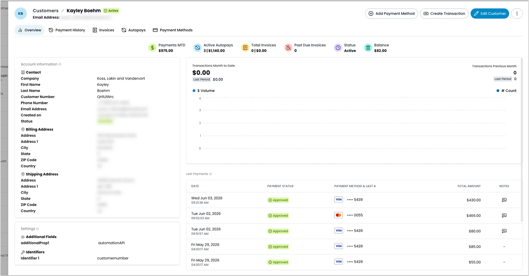Toggle the $ Volume chart series
This screenshot has height=276, width=529.
(204, 91)
